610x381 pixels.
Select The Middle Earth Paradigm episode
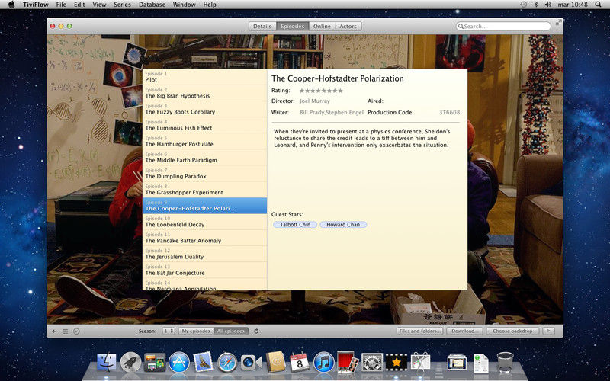point(204,158)
